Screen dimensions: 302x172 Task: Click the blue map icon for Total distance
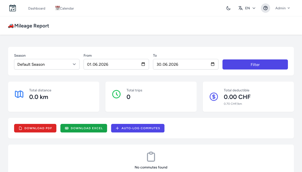click(x=19, y=94)
